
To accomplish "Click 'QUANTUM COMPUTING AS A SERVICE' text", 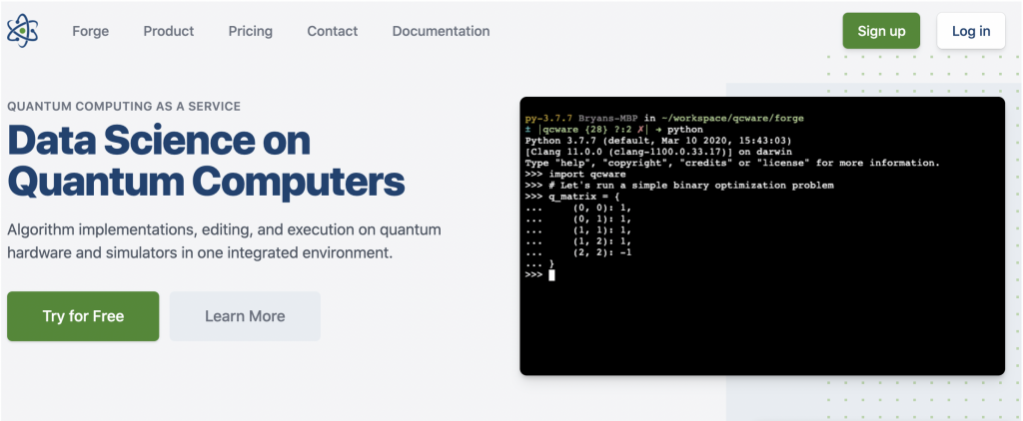I will [124, 106].
